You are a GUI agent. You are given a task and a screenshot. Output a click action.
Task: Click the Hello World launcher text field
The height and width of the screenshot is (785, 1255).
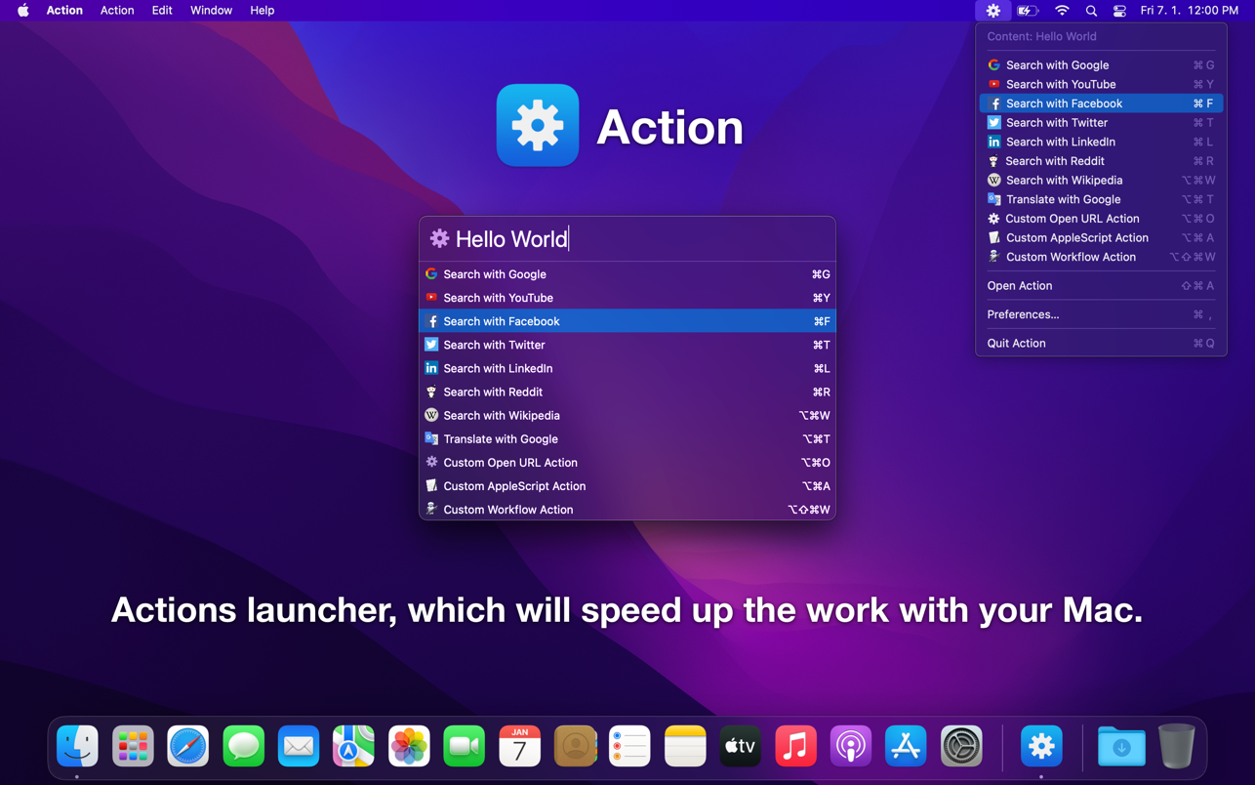627,239
